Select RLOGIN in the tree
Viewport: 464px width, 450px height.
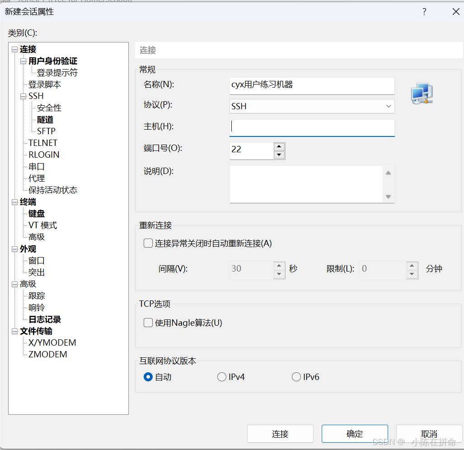pos(44,155)
